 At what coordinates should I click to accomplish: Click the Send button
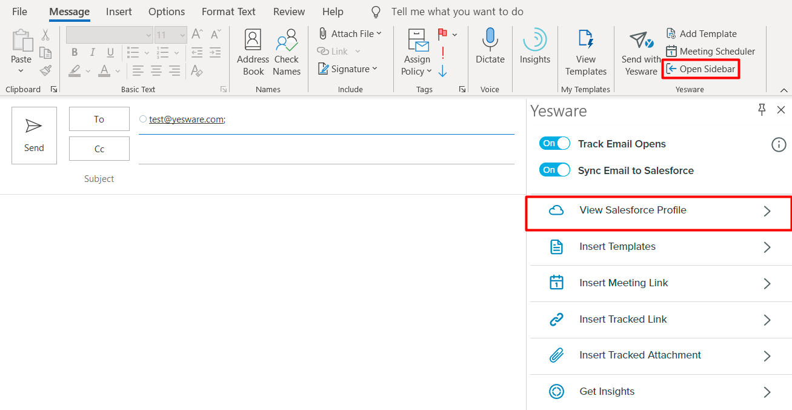coord(34,136)
